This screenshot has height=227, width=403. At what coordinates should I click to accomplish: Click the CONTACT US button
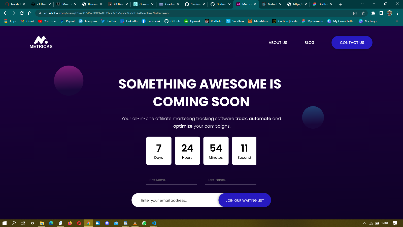click(x=352, y=43)
